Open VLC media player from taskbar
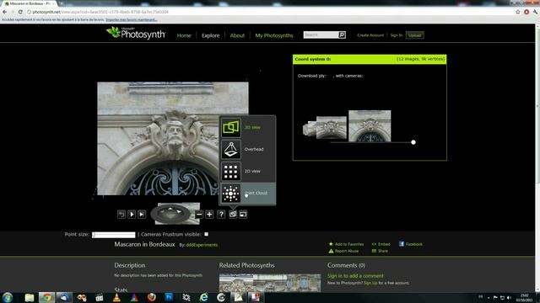This screenshot has width=540, height=303. tap(116, 297)
